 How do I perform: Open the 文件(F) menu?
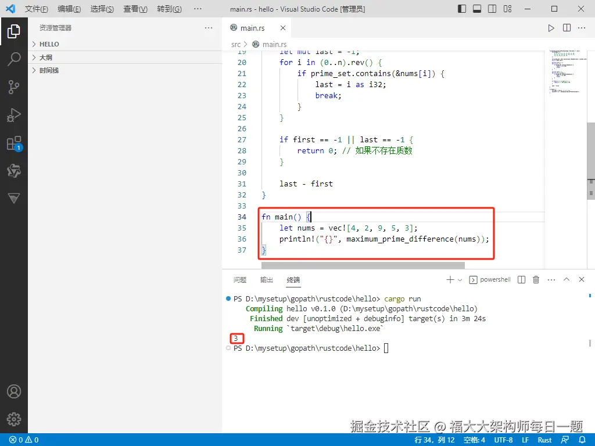point(37,9)
